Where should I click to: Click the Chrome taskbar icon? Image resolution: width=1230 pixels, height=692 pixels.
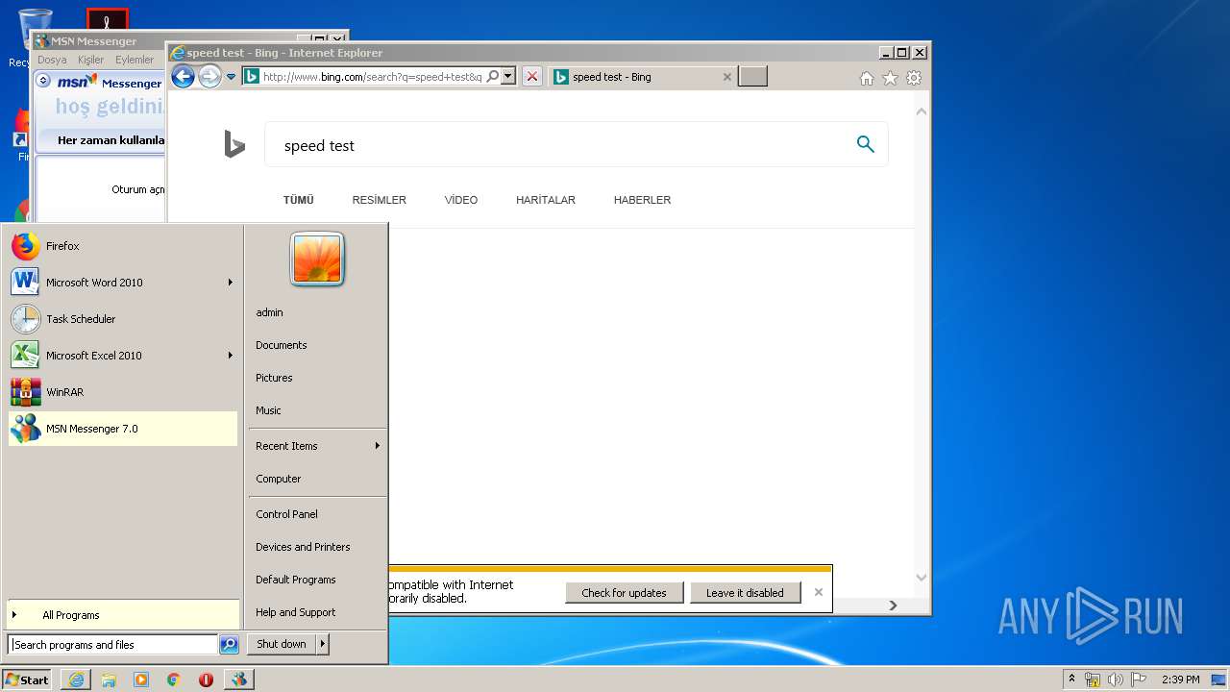point(174,680)
